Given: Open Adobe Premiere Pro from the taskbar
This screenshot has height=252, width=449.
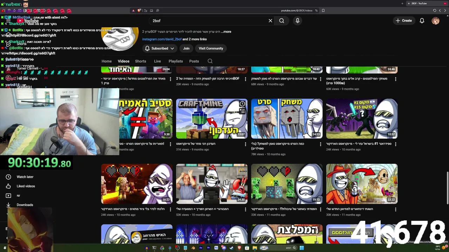Looking at the screenshot, I should pos(208,248).
